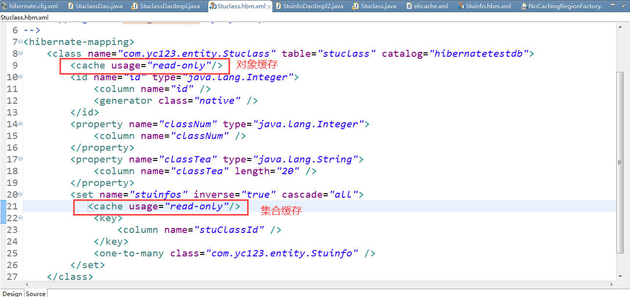Click the closing key tag on line 24
This screenshot has width=630, height=297.
111,242
